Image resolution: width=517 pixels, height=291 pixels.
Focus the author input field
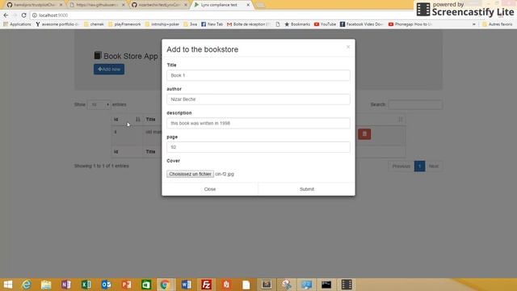(x=258, y=99)
